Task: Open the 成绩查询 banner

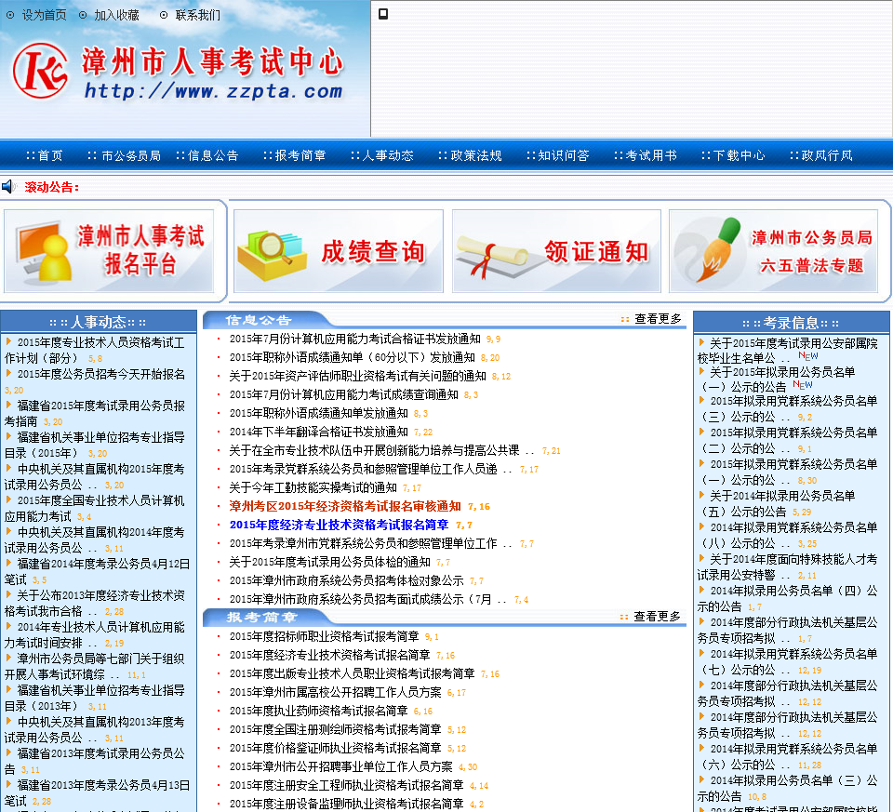Action: pos(339,251)
